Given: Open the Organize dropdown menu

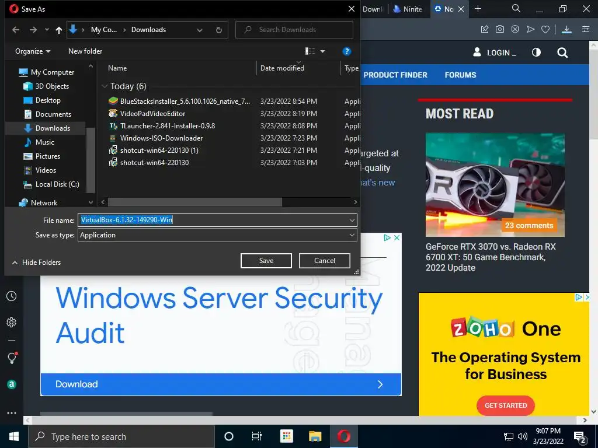Looking at the screenshot, I should [33, 51].
